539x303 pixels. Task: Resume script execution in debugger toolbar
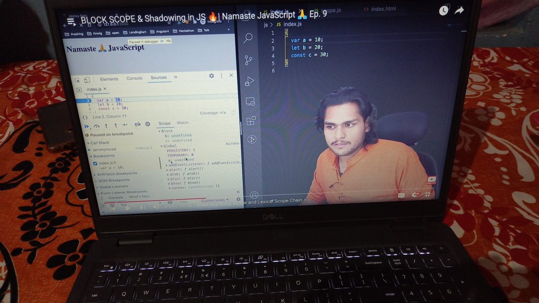click(x=87, y=126)
